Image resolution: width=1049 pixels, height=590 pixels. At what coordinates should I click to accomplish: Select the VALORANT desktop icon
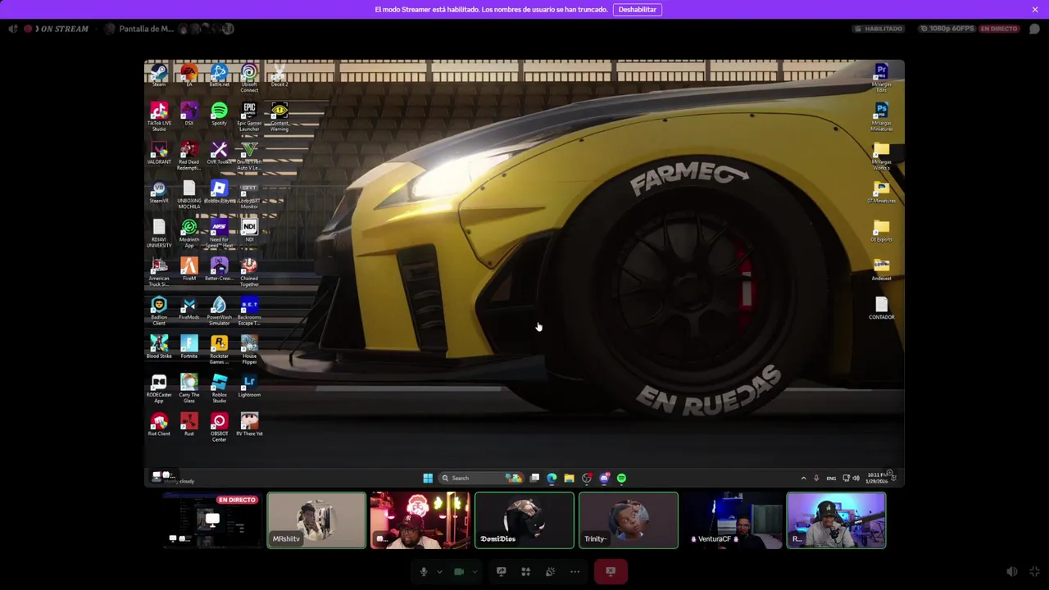[159, 153]
